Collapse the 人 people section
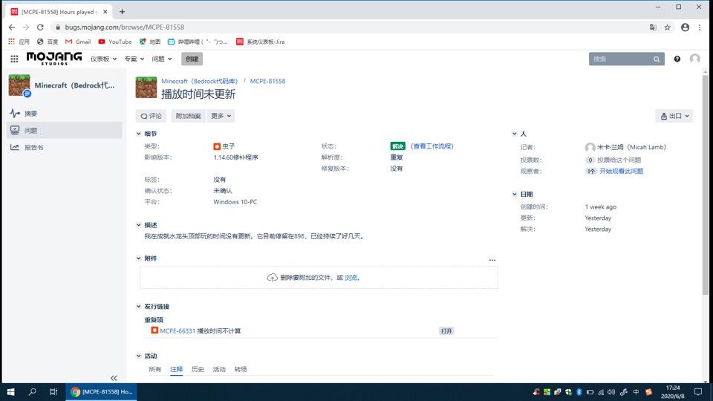The image size is (713, 401). point(515,134)
